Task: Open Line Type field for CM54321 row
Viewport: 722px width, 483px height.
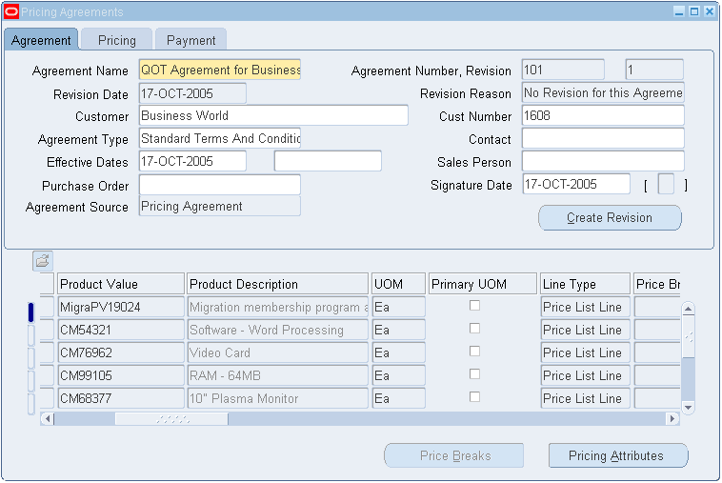Action: pyautogui.click(x=584, y=330)
